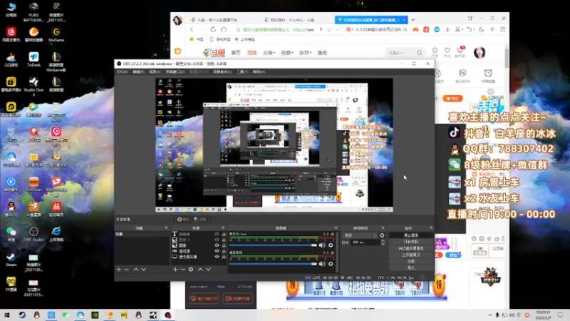Toggle visibility of second image source row

point(217,240)
